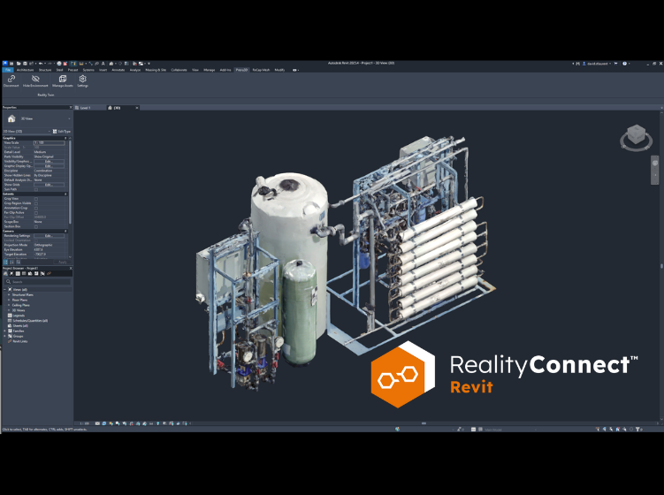
Task: Click Edit for Rendering Settings
Action: click(49, 236)
